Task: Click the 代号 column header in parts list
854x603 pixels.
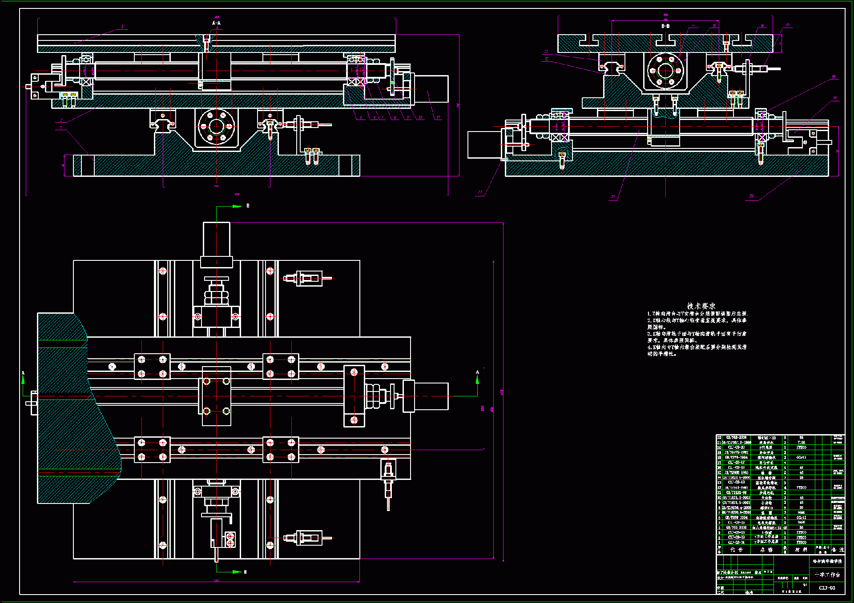Action: pos(736,550)
